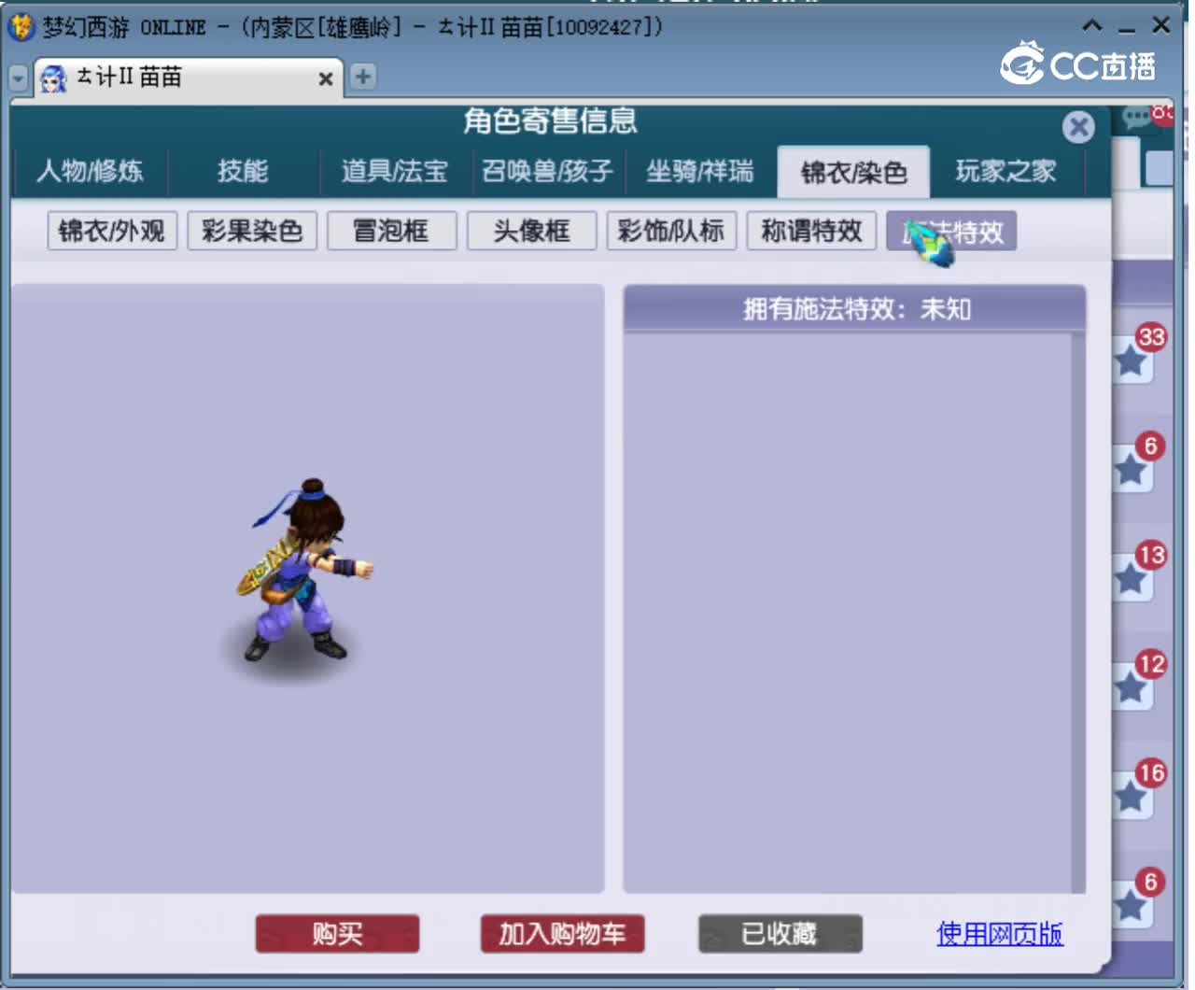Add character to cart with 加入购物车
1195x990 pixels.
coord(562,933)
